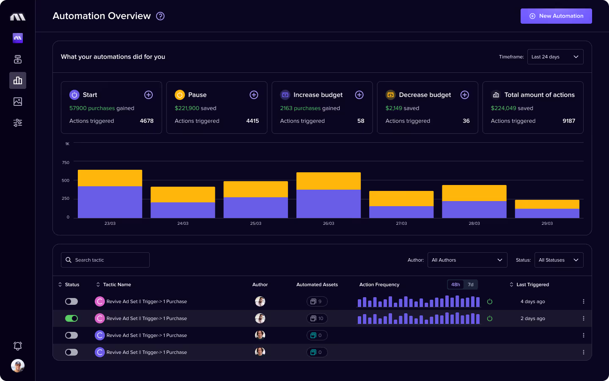609x381 pixels.
Task: Open user profile avatar in sidebar
Action: coord(18,366)
